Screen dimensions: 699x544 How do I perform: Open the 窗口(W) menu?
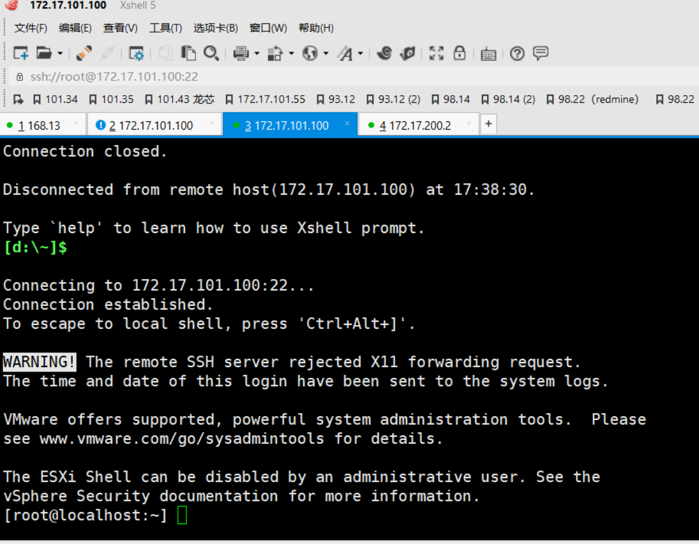[x=268, y=28]
